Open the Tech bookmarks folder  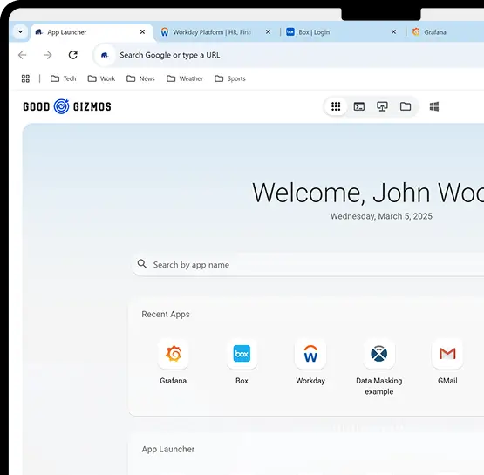(64, 78)
